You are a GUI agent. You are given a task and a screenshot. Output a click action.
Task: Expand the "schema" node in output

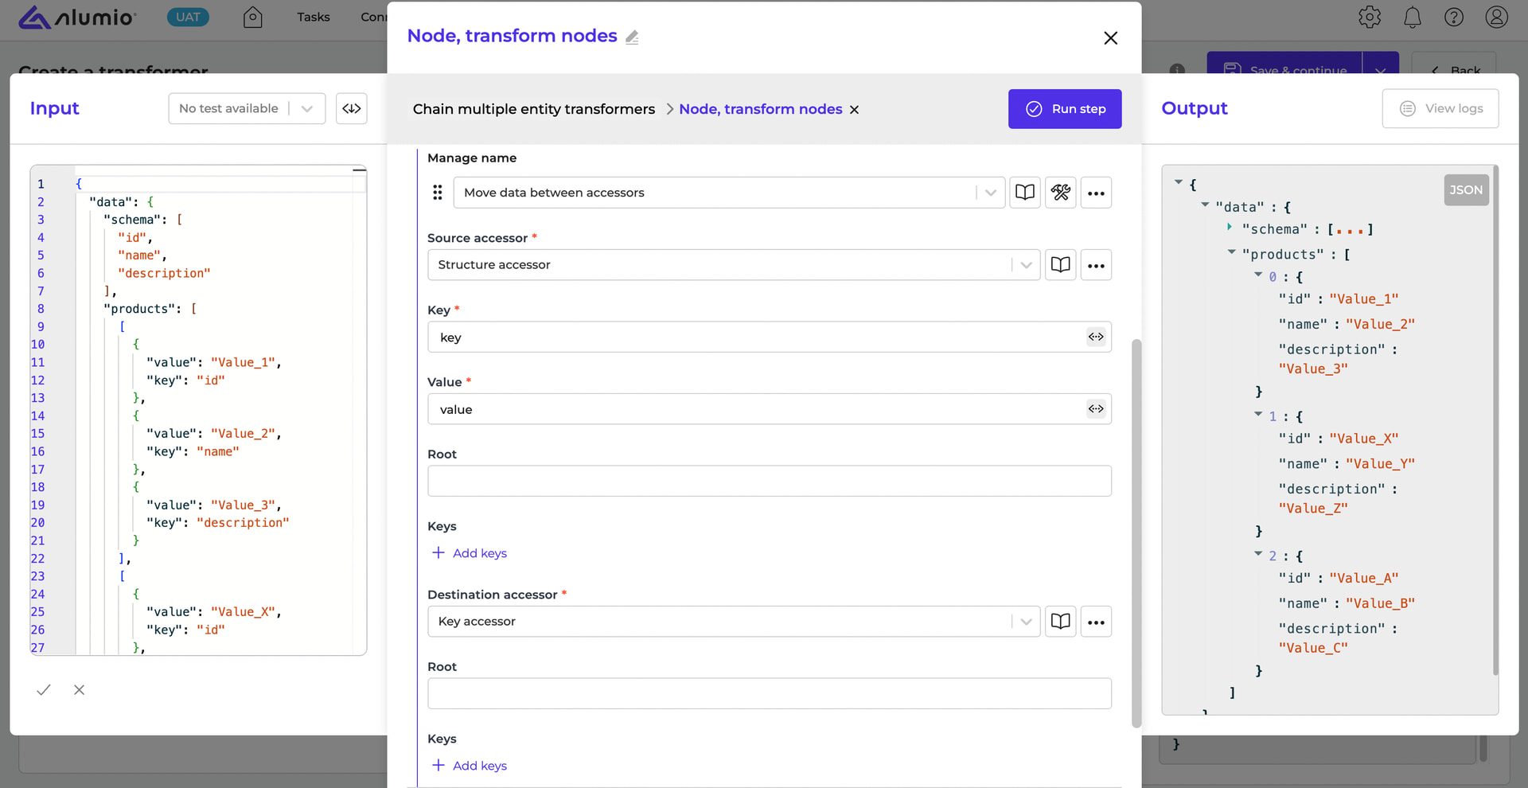click(x=1230, y=228)
